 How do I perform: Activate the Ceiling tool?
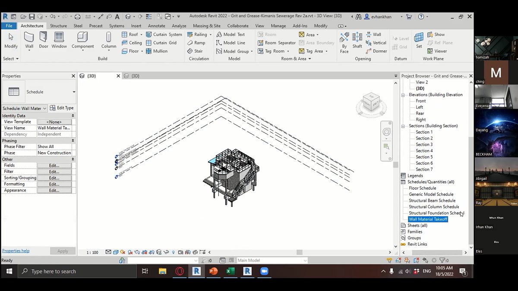point(132,43)
